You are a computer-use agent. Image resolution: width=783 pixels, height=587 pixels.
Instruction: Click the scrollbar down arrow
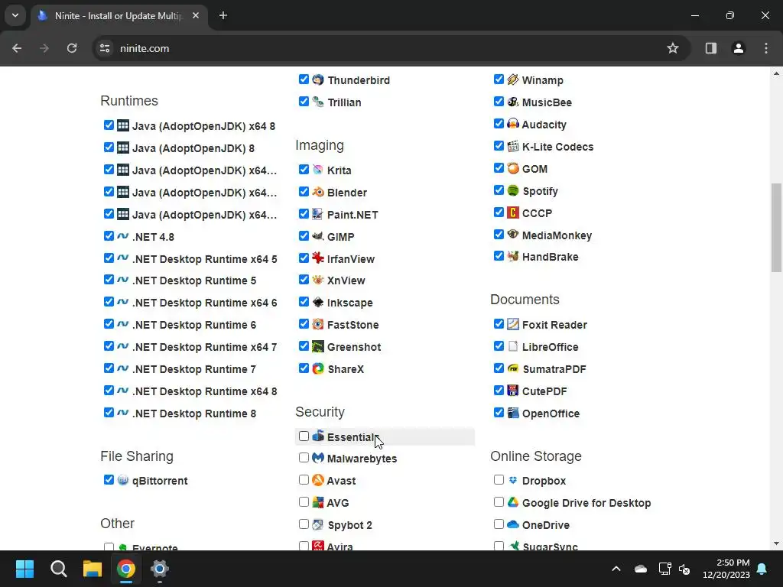click(x=776, y=543)
